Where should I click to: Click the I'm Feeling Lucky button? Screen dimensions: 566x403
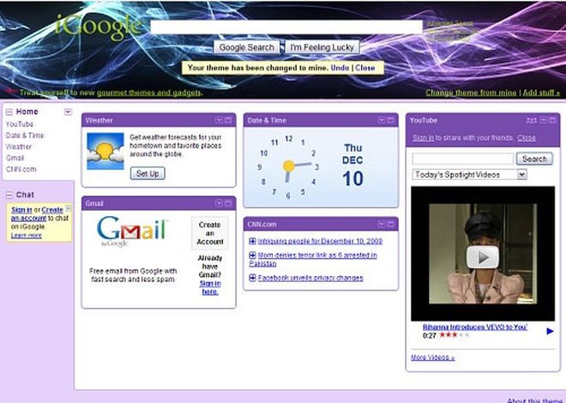(x=322, y=47)
